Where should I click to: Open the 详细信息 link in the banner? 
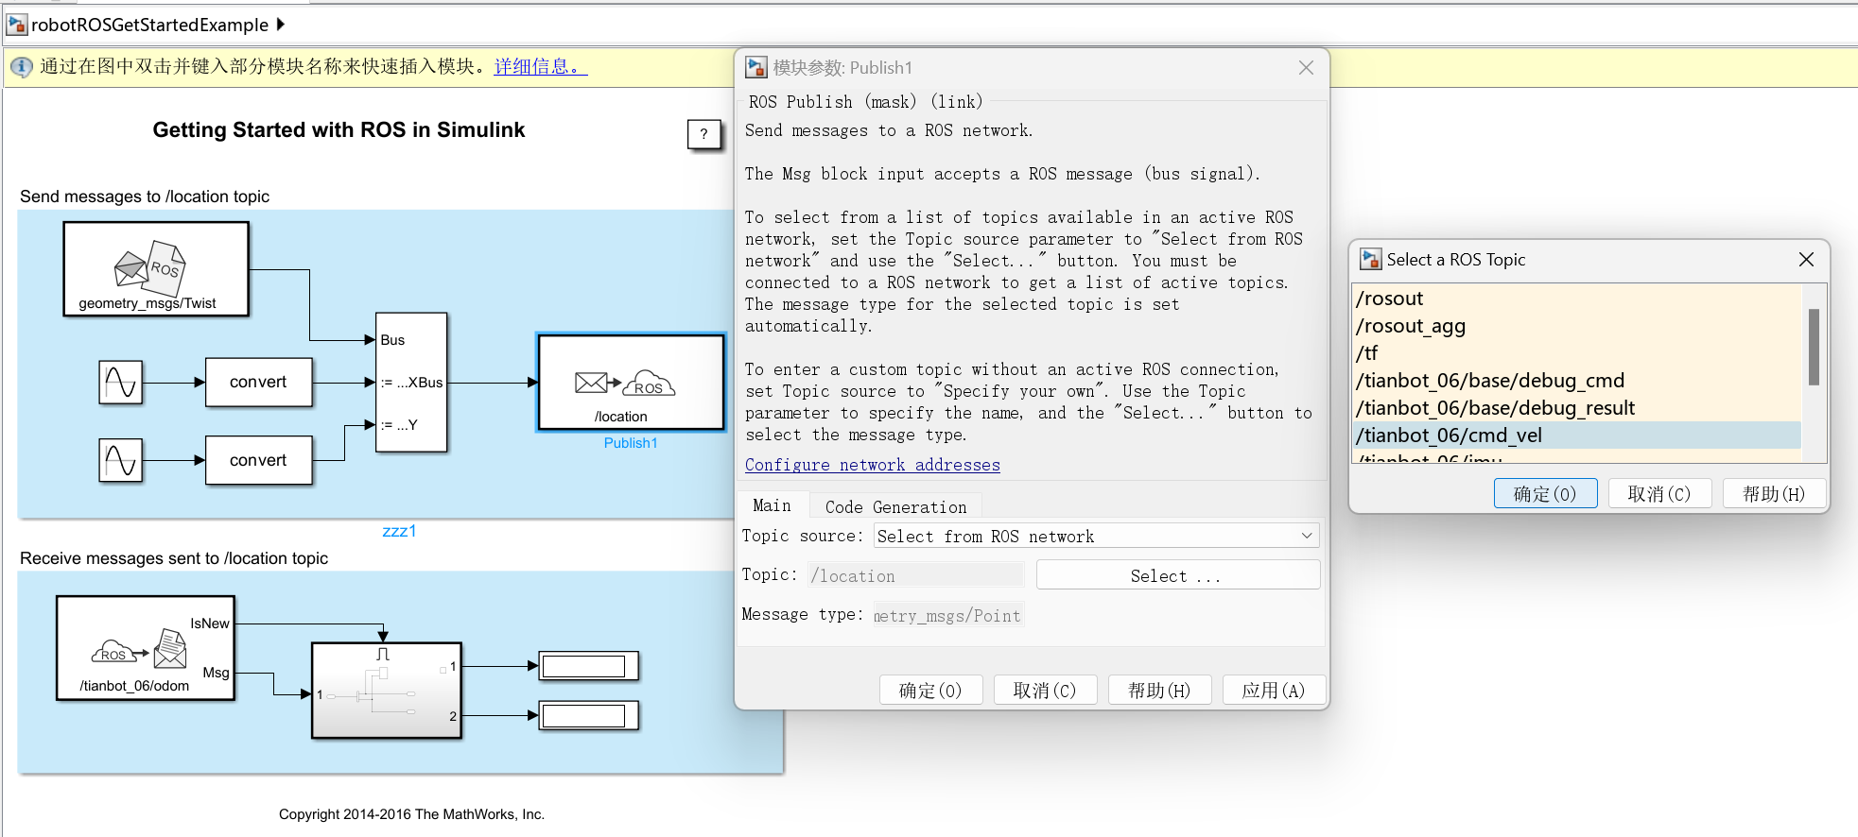[541, 66]
